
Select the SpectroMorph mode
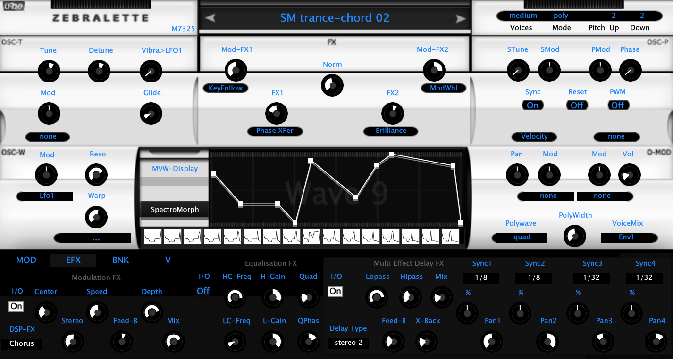coord(175,210)
